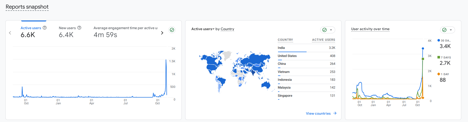Click the green 7 days legend square
The width and height of the screenshot is (468, 122).
click(439, 57)
